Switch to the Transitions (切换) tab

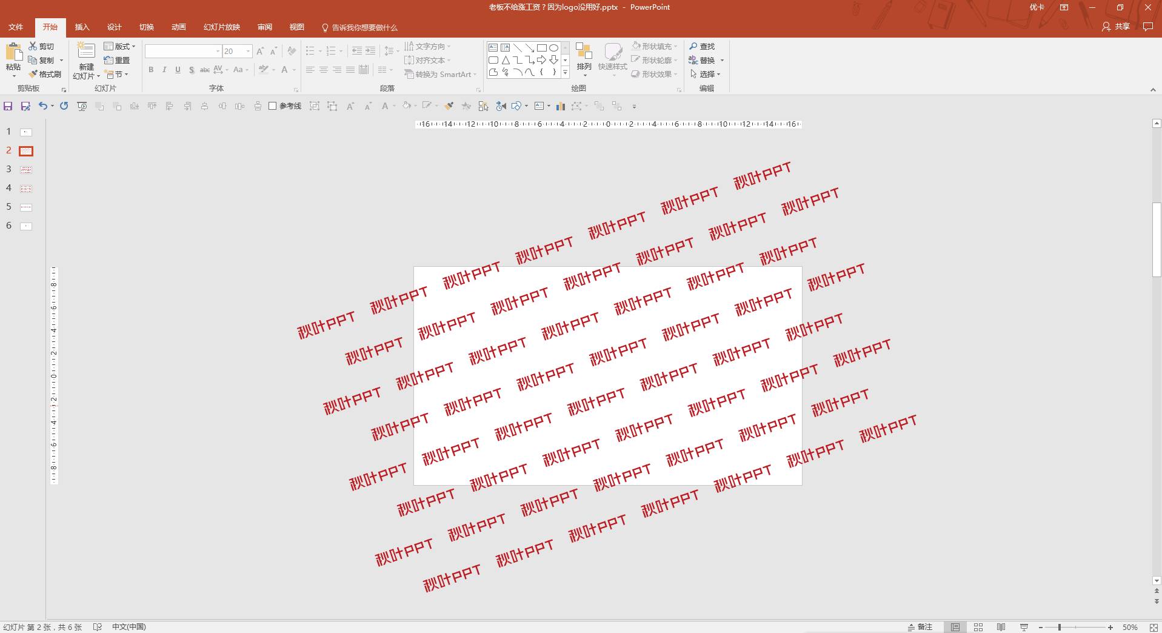click(x=146, y=27)
